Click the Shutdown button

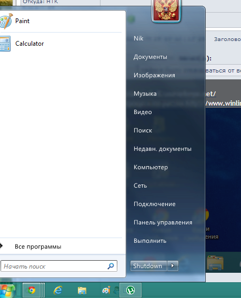pyautogui.click(x=148, y=266)
